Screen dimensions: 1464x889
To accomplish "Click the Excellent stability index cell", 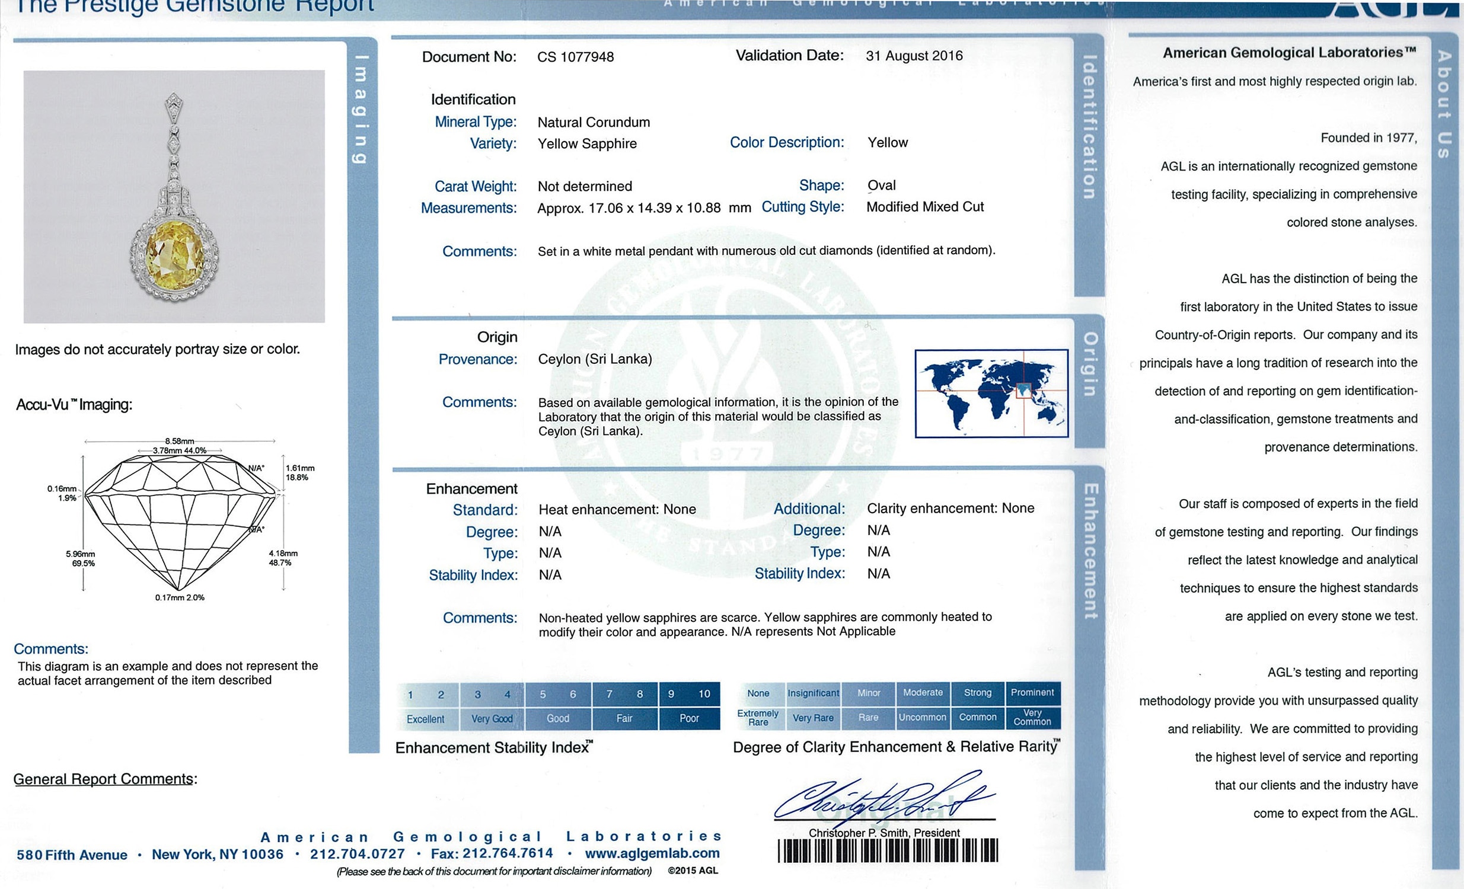I will click(425, 719).
